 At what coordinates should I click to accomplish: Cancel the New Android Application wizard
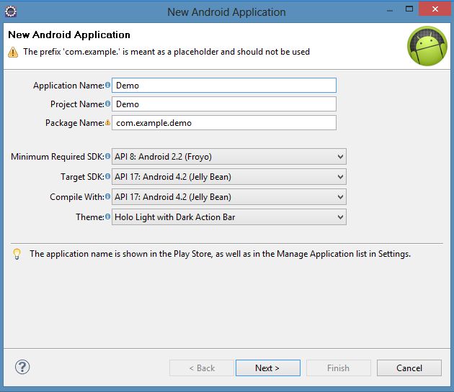pyautogui.click(x=409, y=368)
